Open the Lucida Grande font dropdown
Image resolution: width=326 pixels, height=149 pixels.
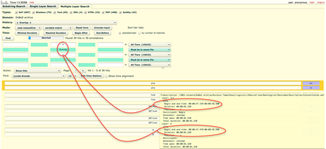tap(38, 76)
